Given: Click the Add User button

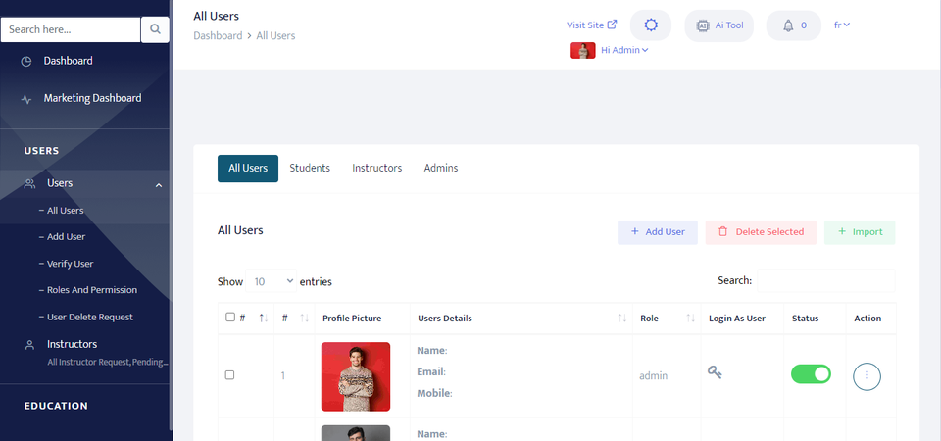Looking at the screenshot, I should (x=657, y=232).
